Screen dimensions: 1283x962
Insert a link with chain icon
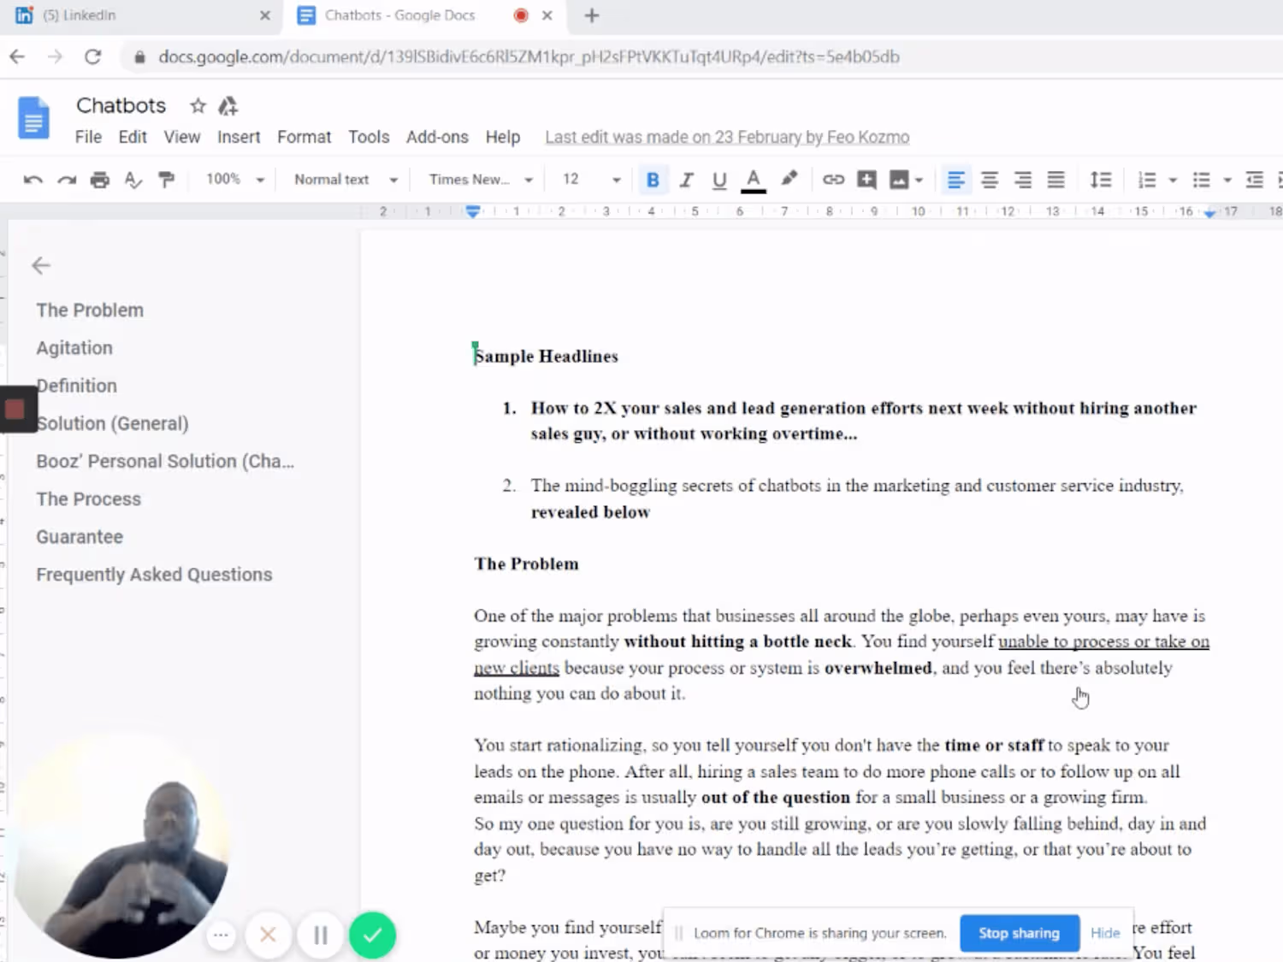click(x=833, y=180)
